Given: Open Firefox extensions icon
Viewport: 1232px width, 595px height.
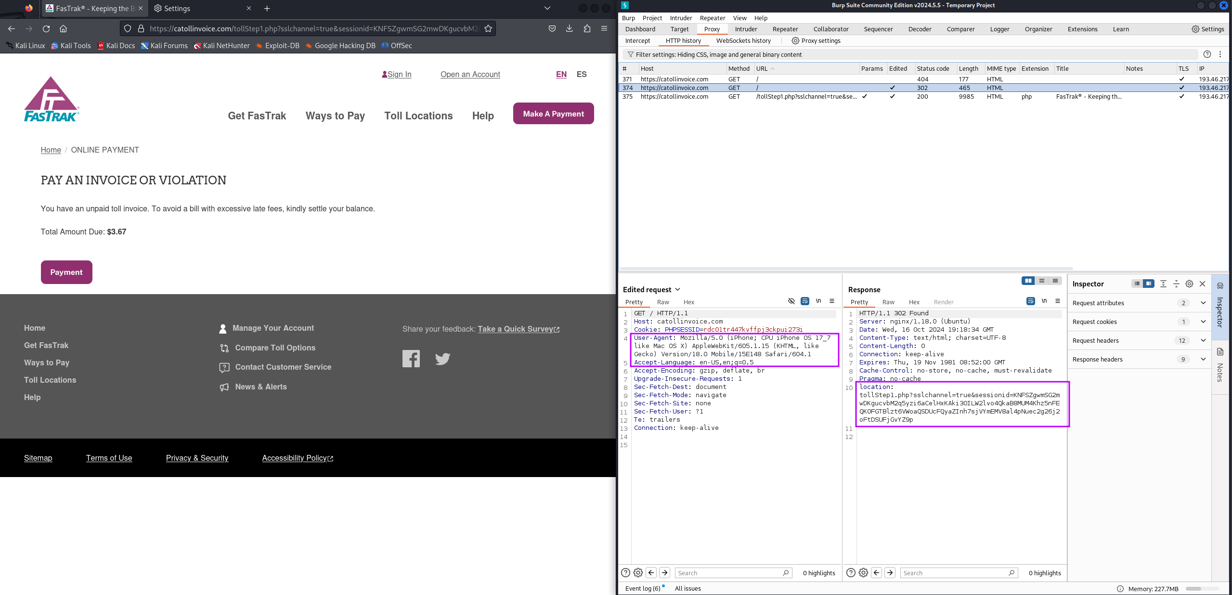Looking at the screenshot, I should (x=586, y=28).
